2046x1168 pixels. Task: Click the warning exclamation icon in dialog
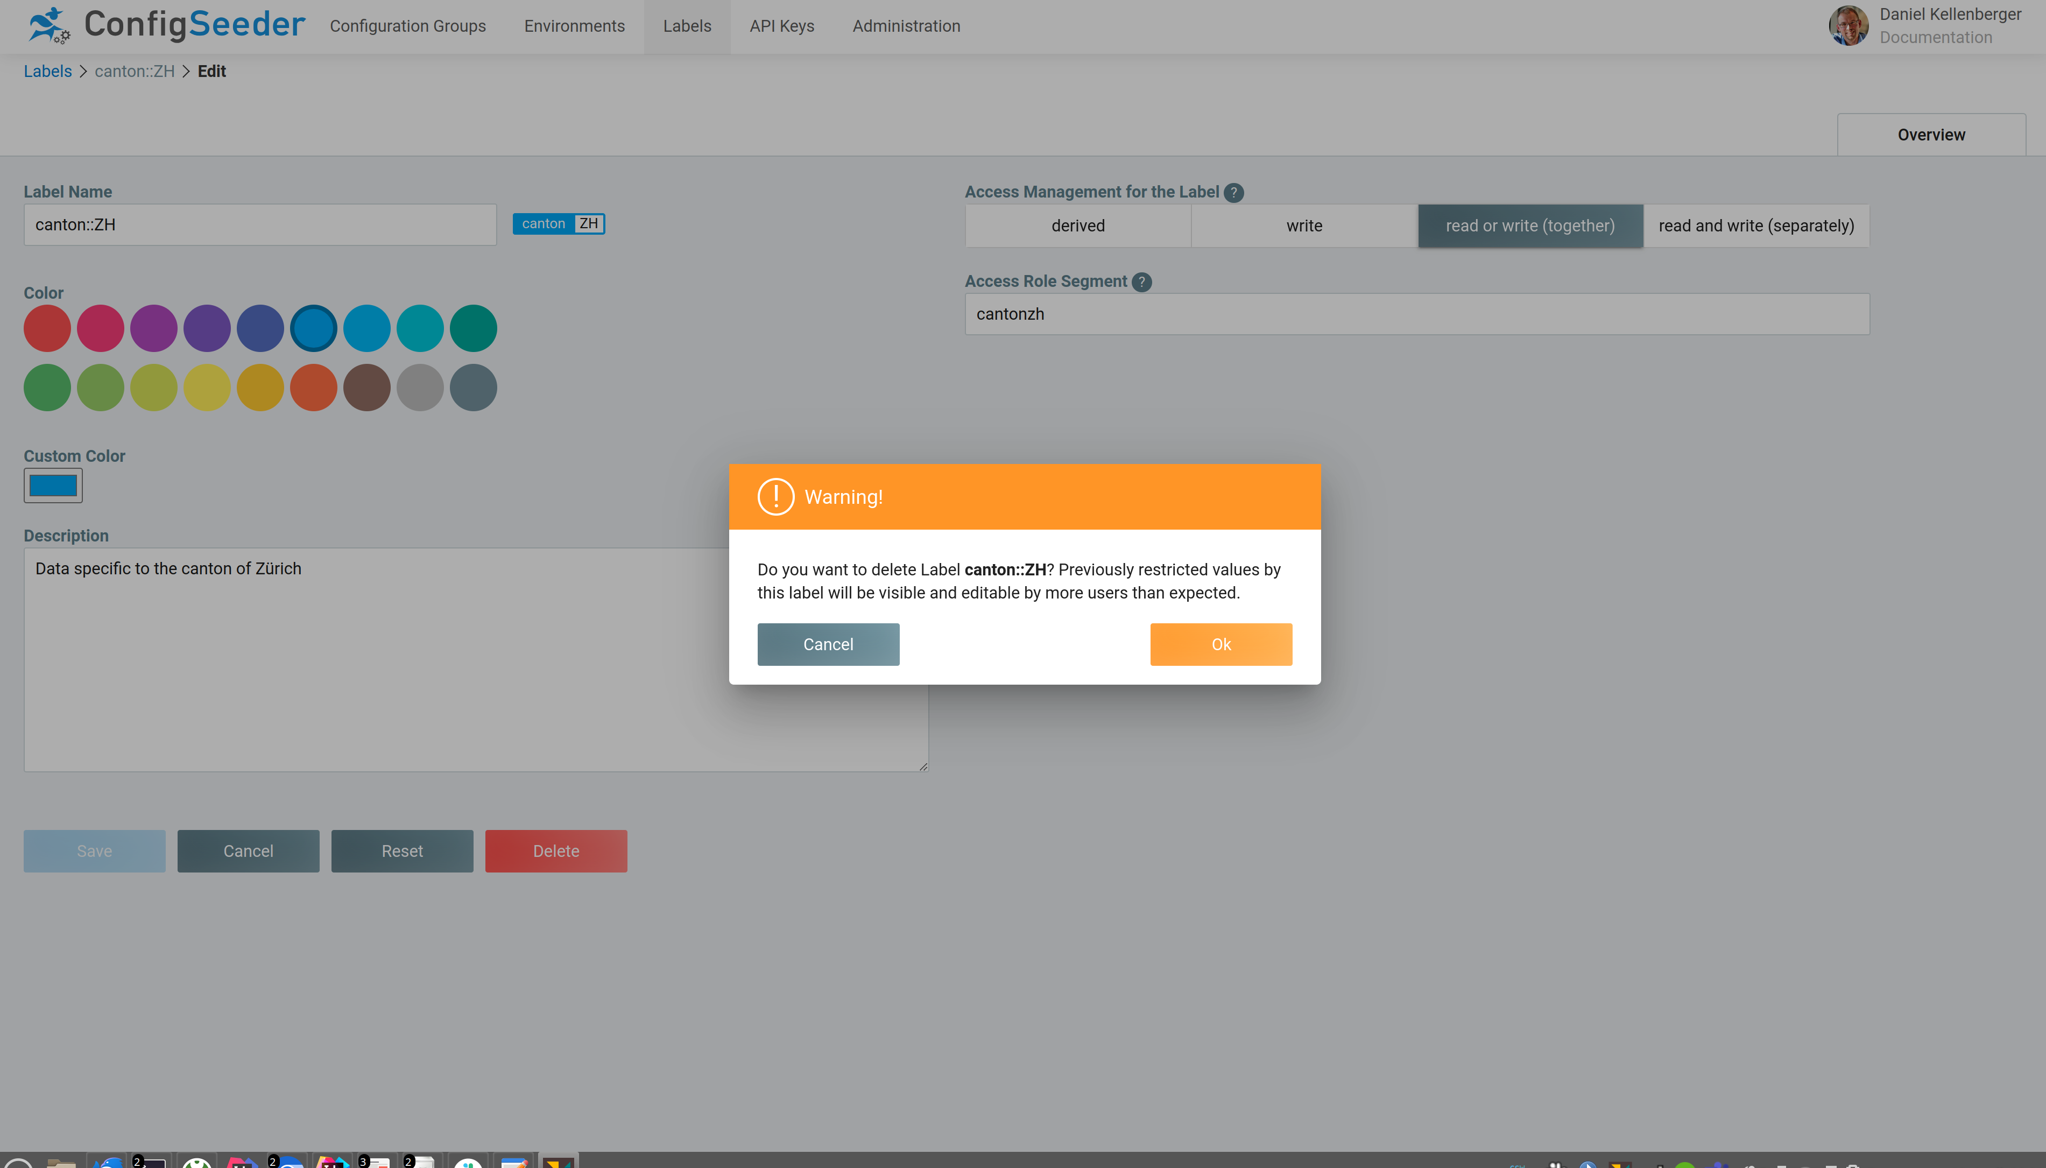(775, 497)
